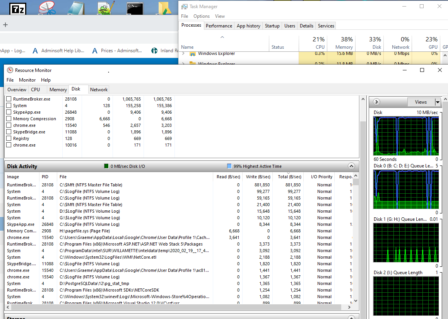The height and width of the screenshot is (319, 448).
Task: Switch to the Resource Monitor CPU tab
Action: 36,90
